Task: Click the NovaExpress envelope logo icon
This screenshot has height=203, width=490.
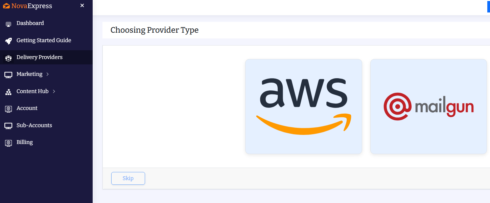Action: [x=6, y=6]
